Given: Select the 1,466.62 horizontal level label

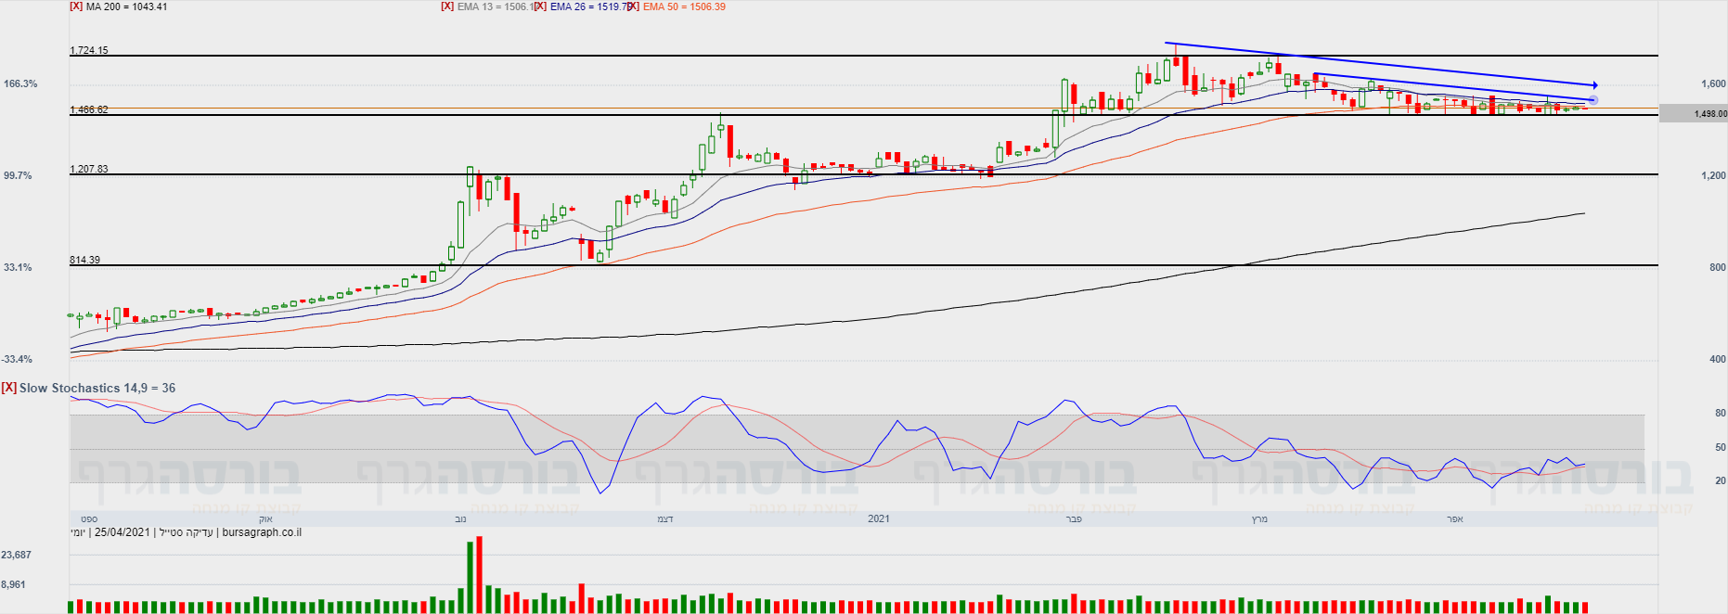Looking at the screenshot, I should tap(89, 109).
